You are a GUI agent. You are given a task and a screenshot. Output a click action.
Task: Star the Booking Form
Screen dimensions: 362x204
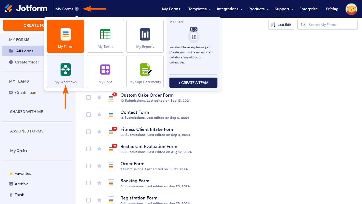pos(99,183)
